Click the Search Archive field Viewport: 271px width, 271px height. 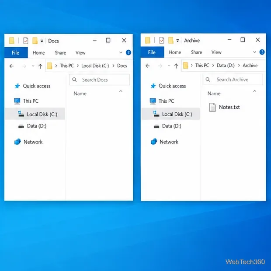pos(233,80)
